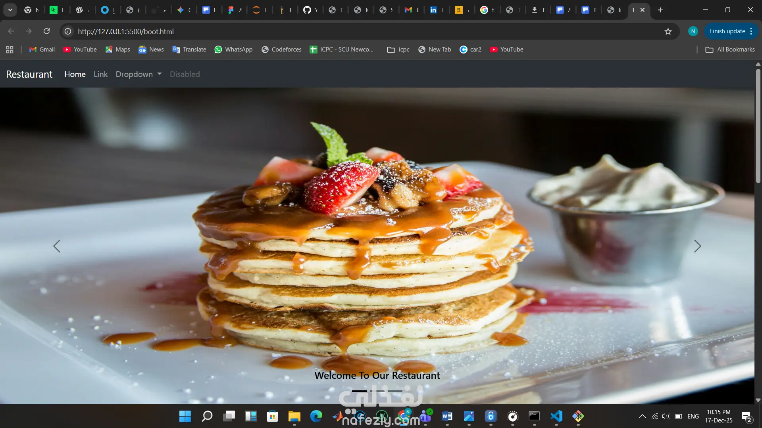Open a new browser tab

[x=660, y=10]
